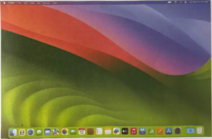Launch Maps from the Dock
This screenshot has width=212, height=139.
click(56, 132)
